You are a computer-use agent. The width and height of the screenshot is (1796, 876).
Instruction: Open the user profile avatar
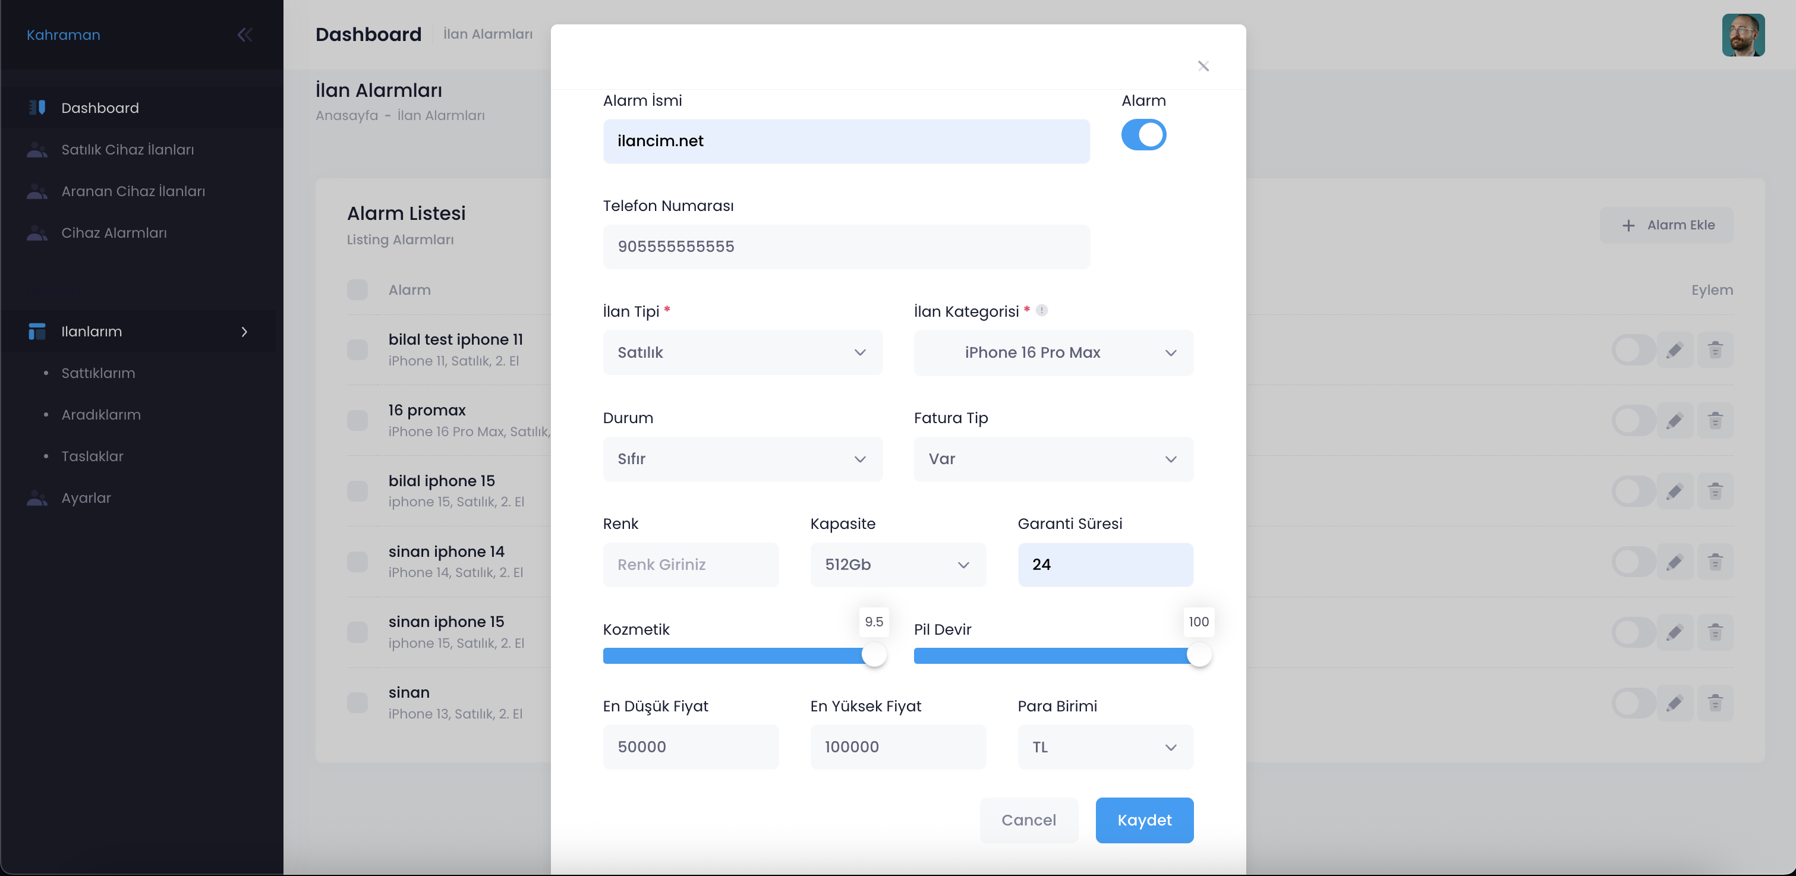pos(1743,35)
